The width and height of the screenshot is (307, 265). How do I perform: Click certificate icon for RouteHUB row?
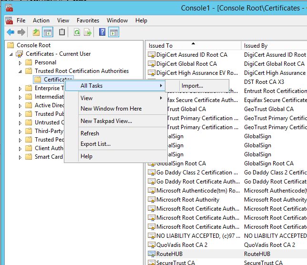(x=152, y=254)
